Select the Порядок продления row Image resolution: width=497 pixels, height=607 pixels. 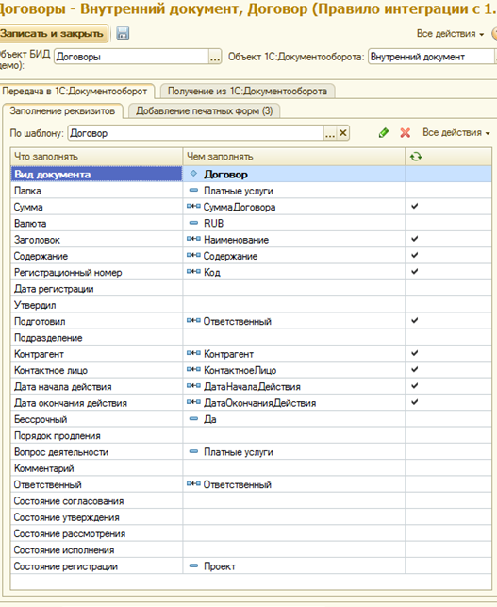pos(251,435)
